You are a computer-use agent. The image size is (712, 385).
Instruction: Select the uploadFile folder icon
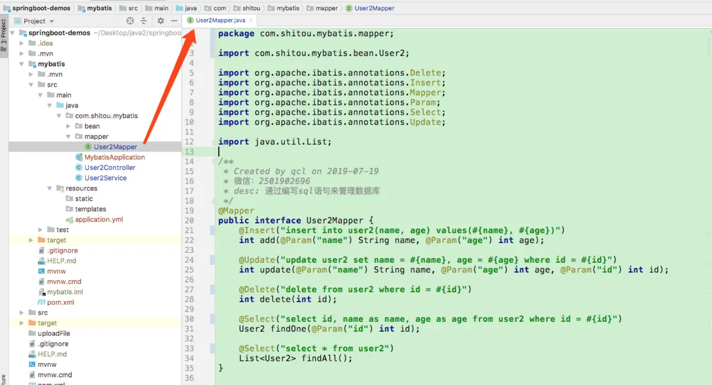click(x=32, y=333)
